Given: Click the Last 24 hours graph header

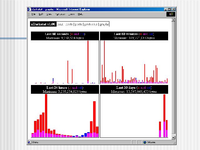Looking at the screenshot, I should (65, 90).
